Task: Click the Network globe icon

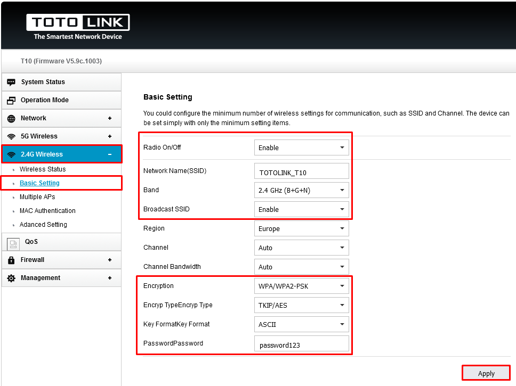Action: 11,118
